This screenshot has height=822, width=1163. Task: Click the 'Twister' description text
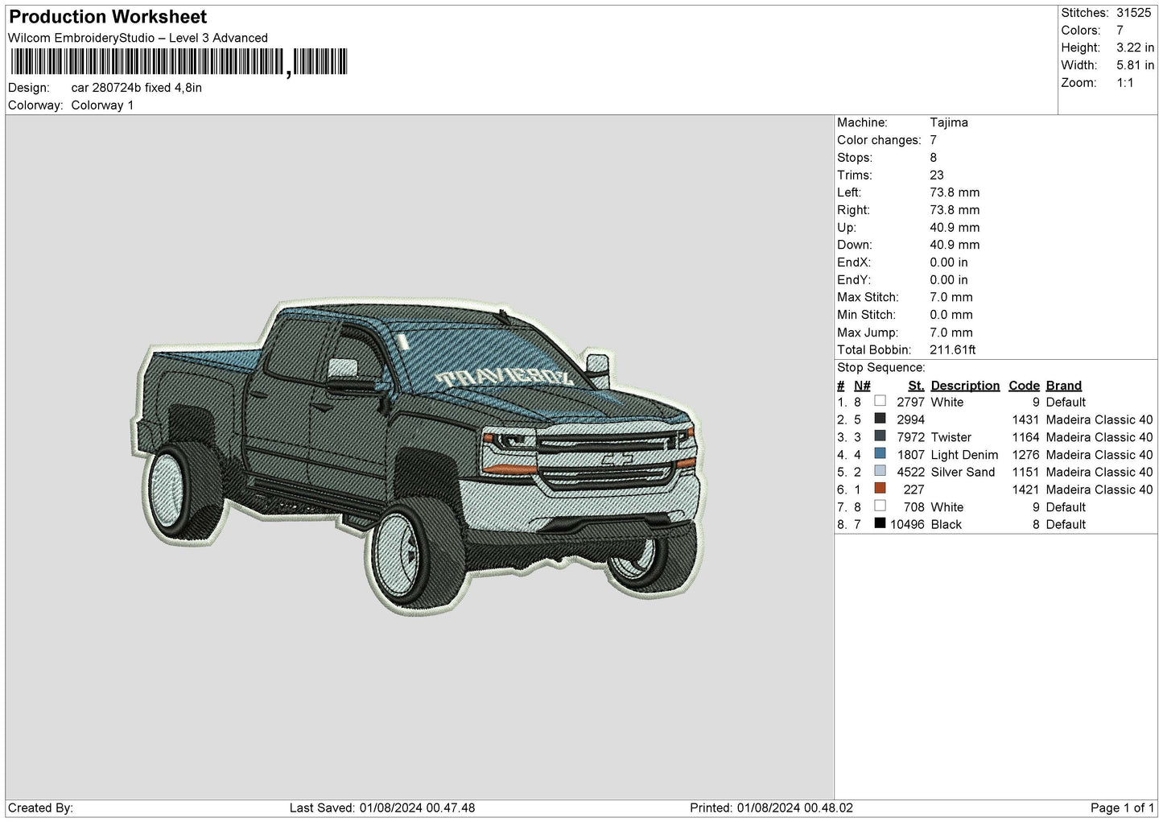[x=951, y=437]
